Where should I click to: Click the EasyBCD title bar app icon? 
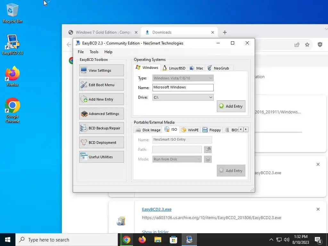[x=78, y=43]
